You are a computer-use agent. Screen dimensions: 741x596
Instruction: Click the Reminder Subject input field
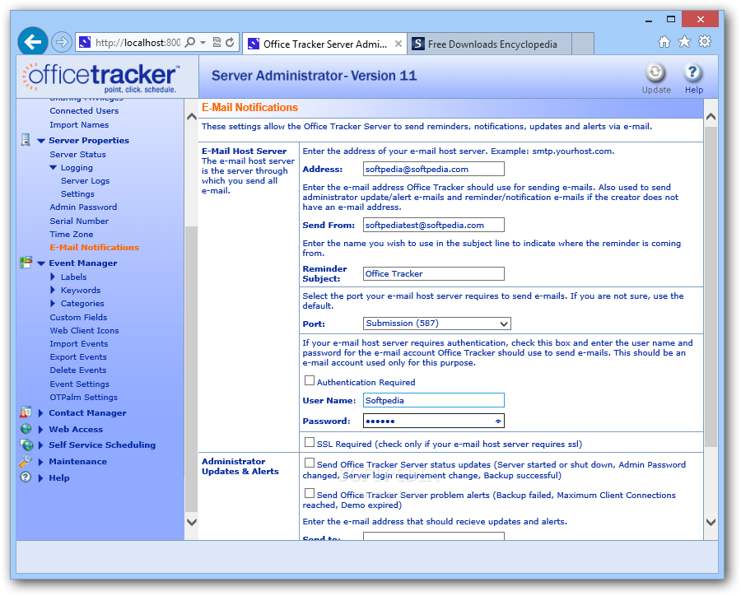click(x=433, y=273)
